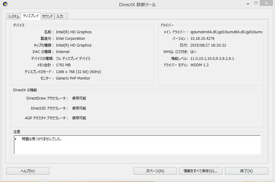Viewport: 275px width, 182px height.
Task: Exit the tool with 終了(X)
Action: pos(246,171)
